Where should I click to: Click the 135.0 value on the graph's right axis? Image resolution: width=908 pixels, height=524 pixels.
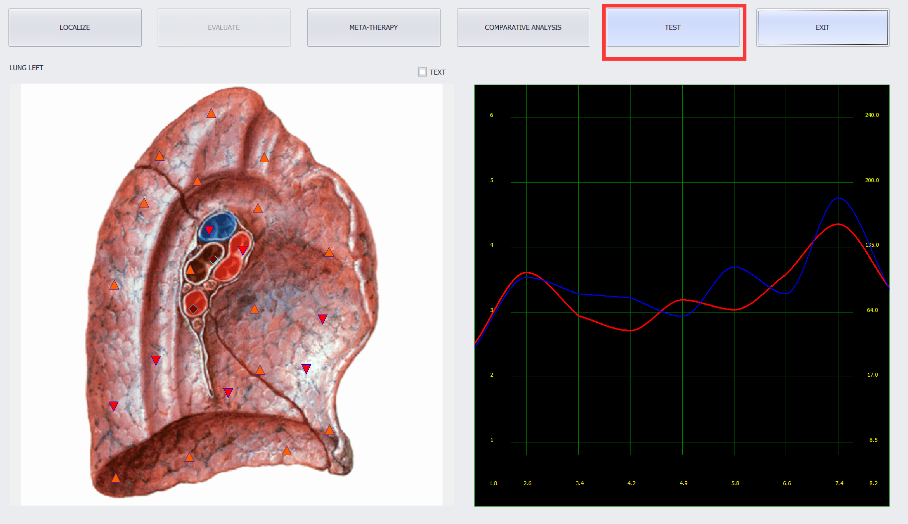[x=872, y=245]
